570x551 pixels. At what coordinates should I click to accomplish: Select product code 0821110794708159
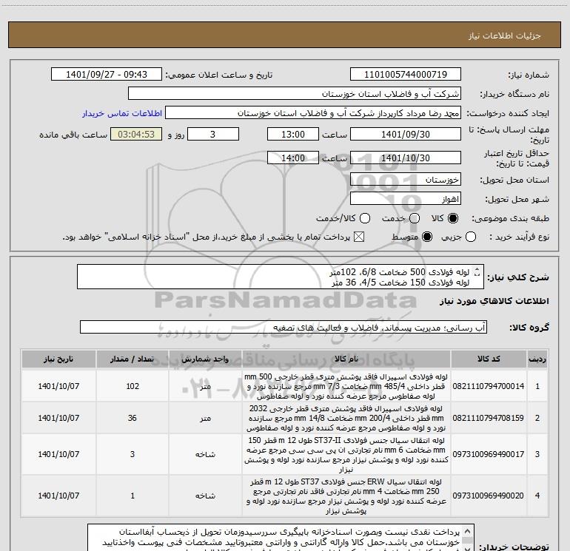[489, 418]
